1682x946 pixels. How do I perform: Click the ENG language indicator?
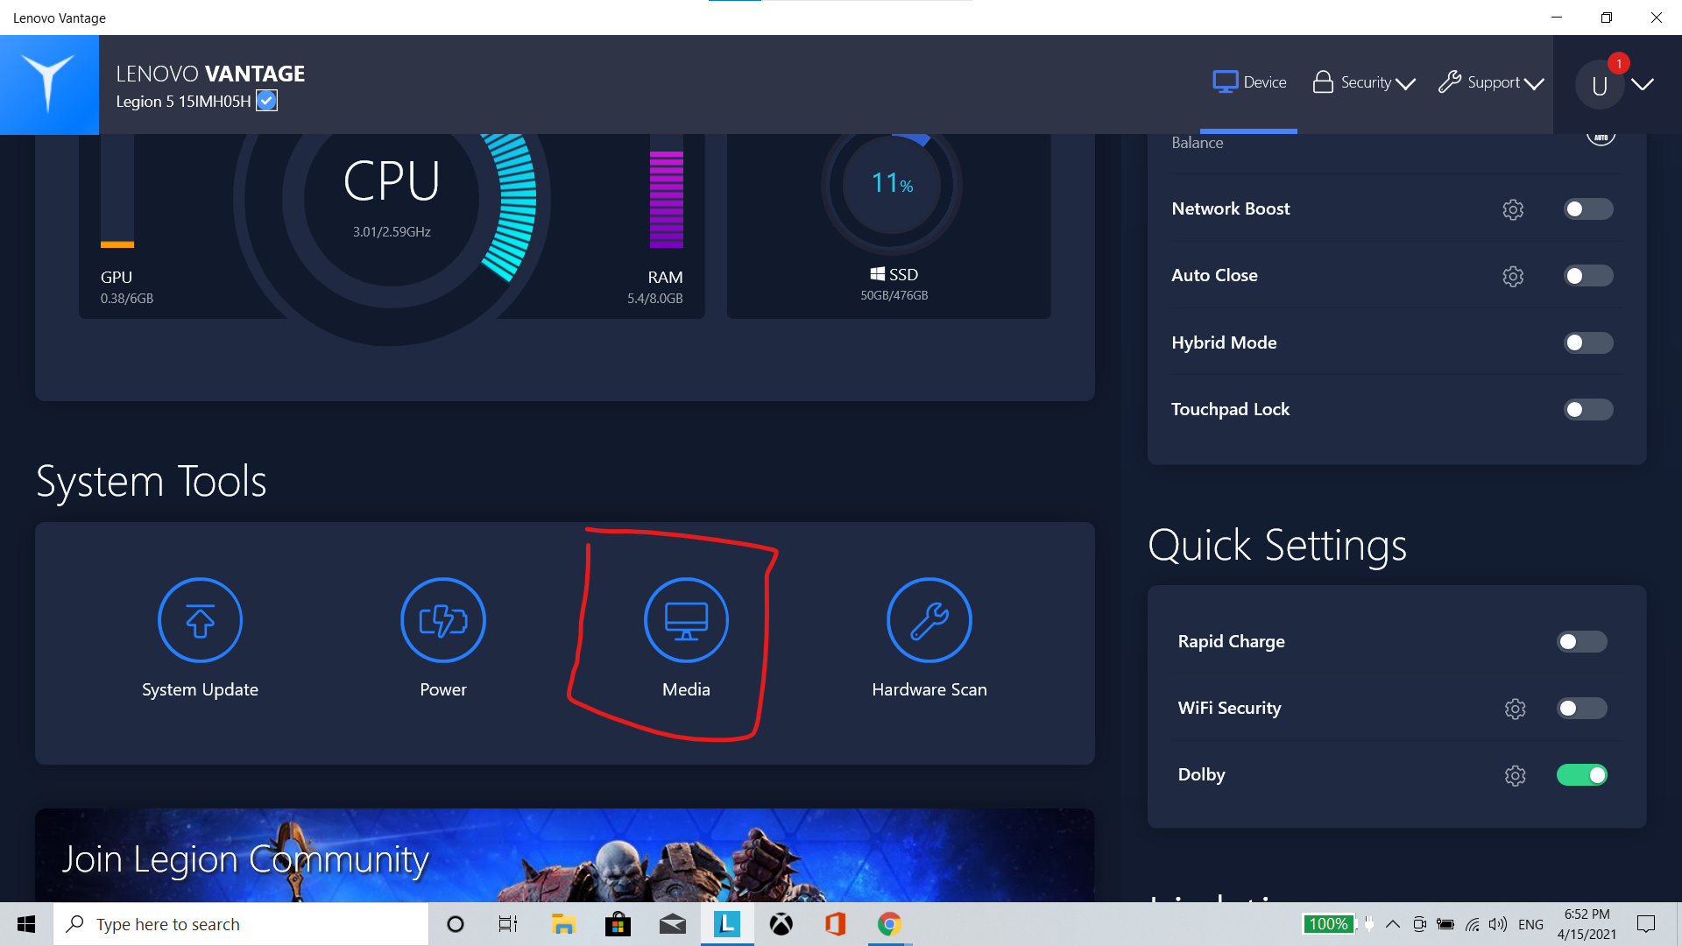pos(1530,924)
